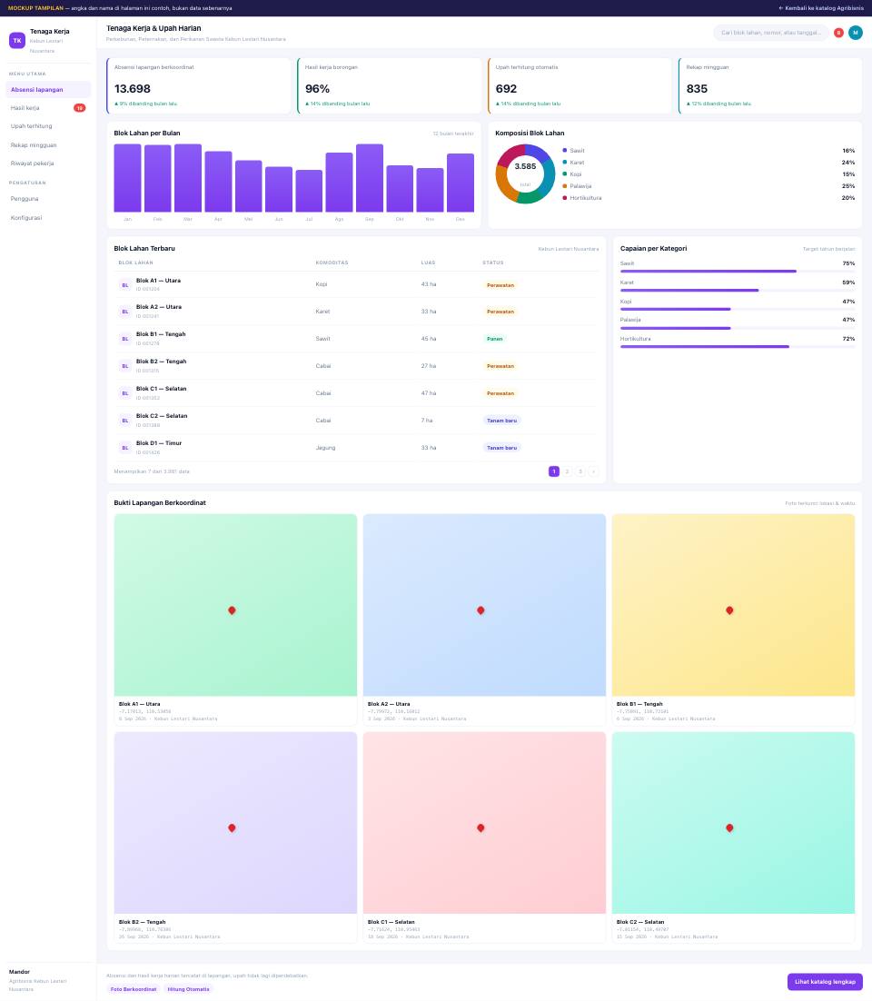The image size is (872, 1001).
Task: Click the Lihat katalog lengkap button
Action: [825, 982]
